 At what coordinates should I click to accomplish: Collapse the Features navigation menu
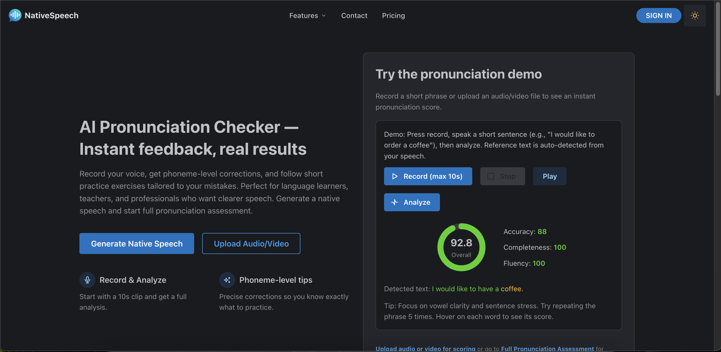tap(307, 15)
